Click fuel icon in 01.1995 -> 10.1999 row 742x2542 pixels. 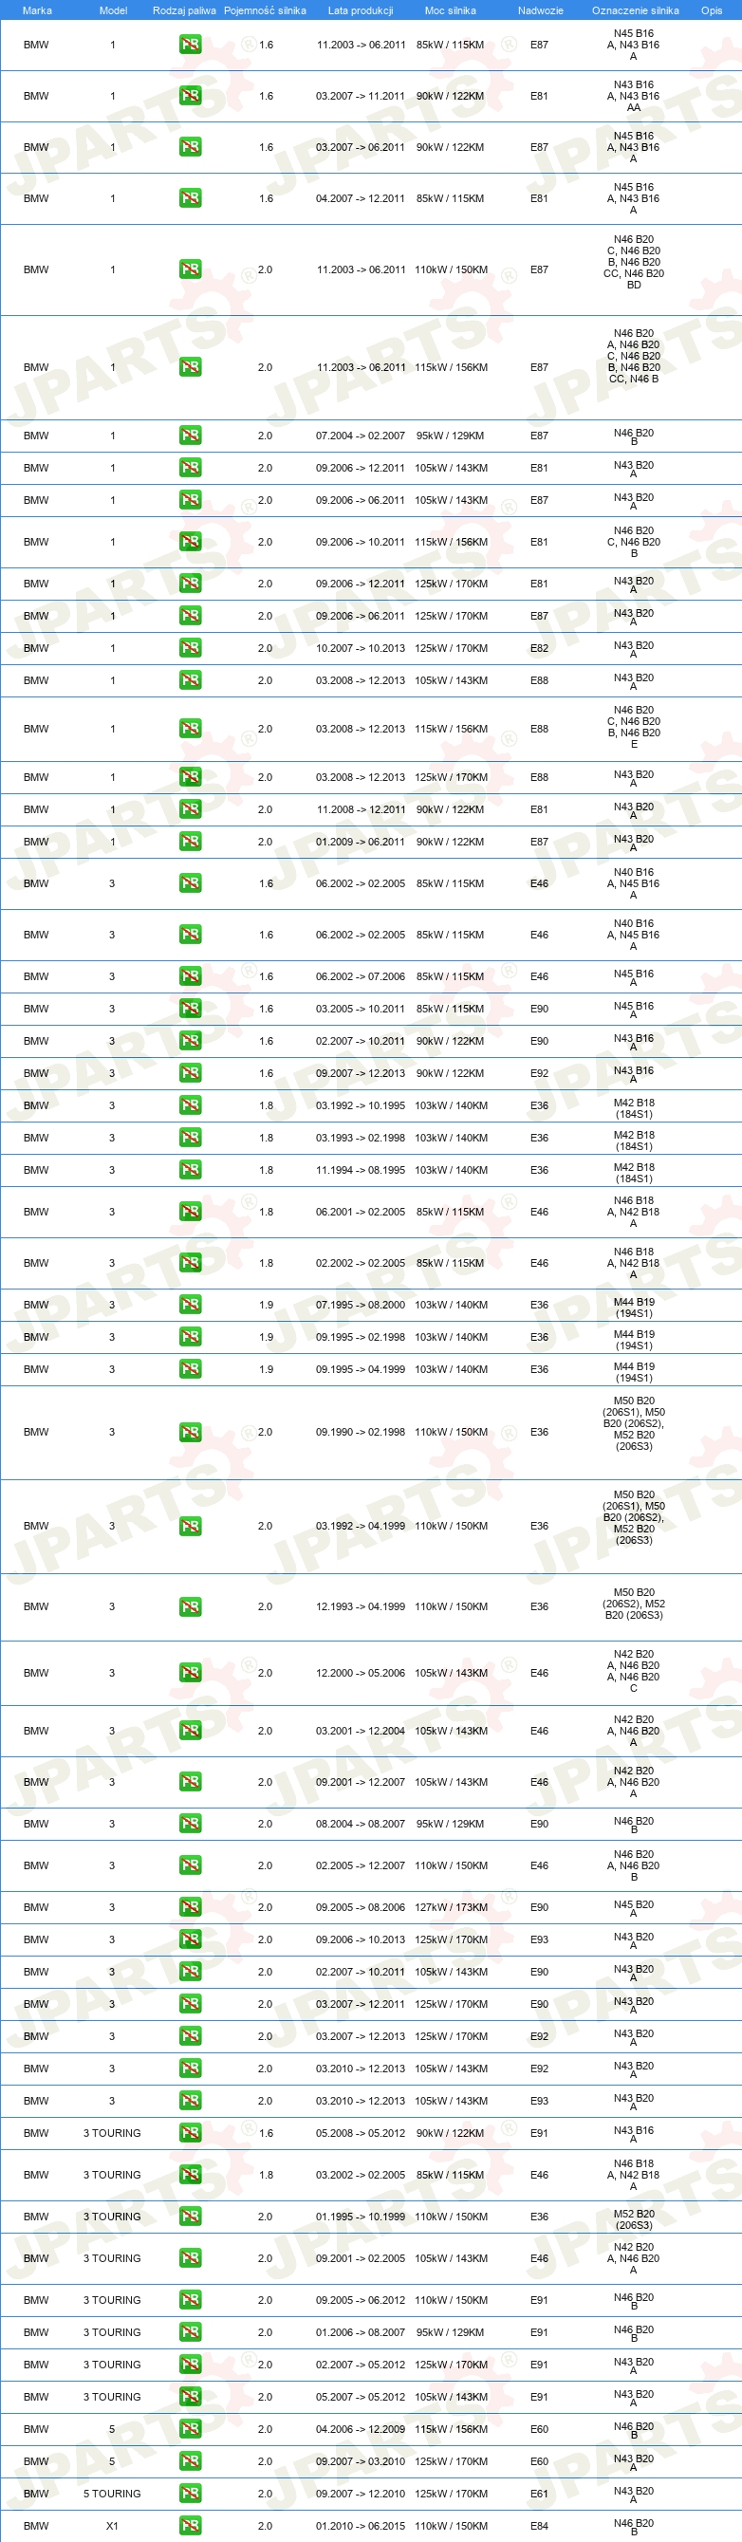tap(191, 2217)
